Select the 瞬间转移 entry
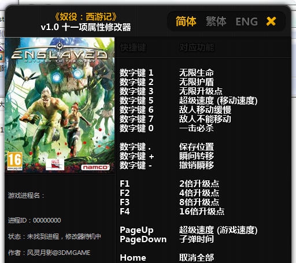 pyautogui.click(x=197, y=156)
